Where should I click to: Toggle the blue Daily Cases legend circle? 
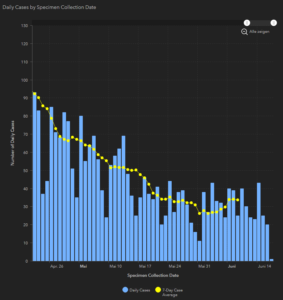[x=125, y=290]
